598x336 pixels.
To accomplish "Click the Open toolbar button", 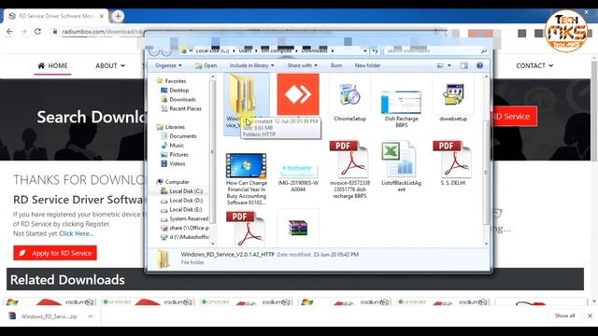I will point(206,65).
